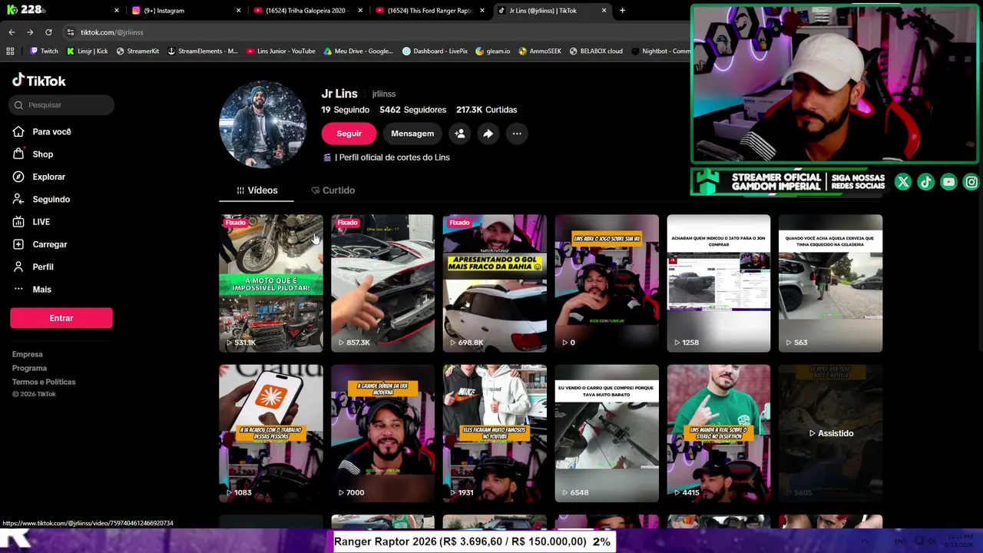Open the Para você feed

(42, 131)
